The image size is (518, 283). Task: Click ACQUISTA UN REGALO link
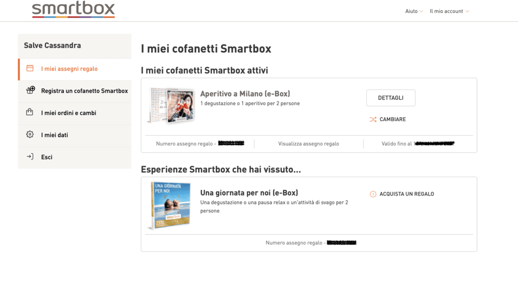coord(407,194)
